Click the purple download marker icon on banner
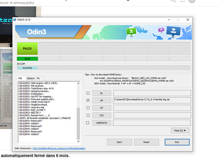The height and width of the screenshot is (168, 219). pos(161,30)
